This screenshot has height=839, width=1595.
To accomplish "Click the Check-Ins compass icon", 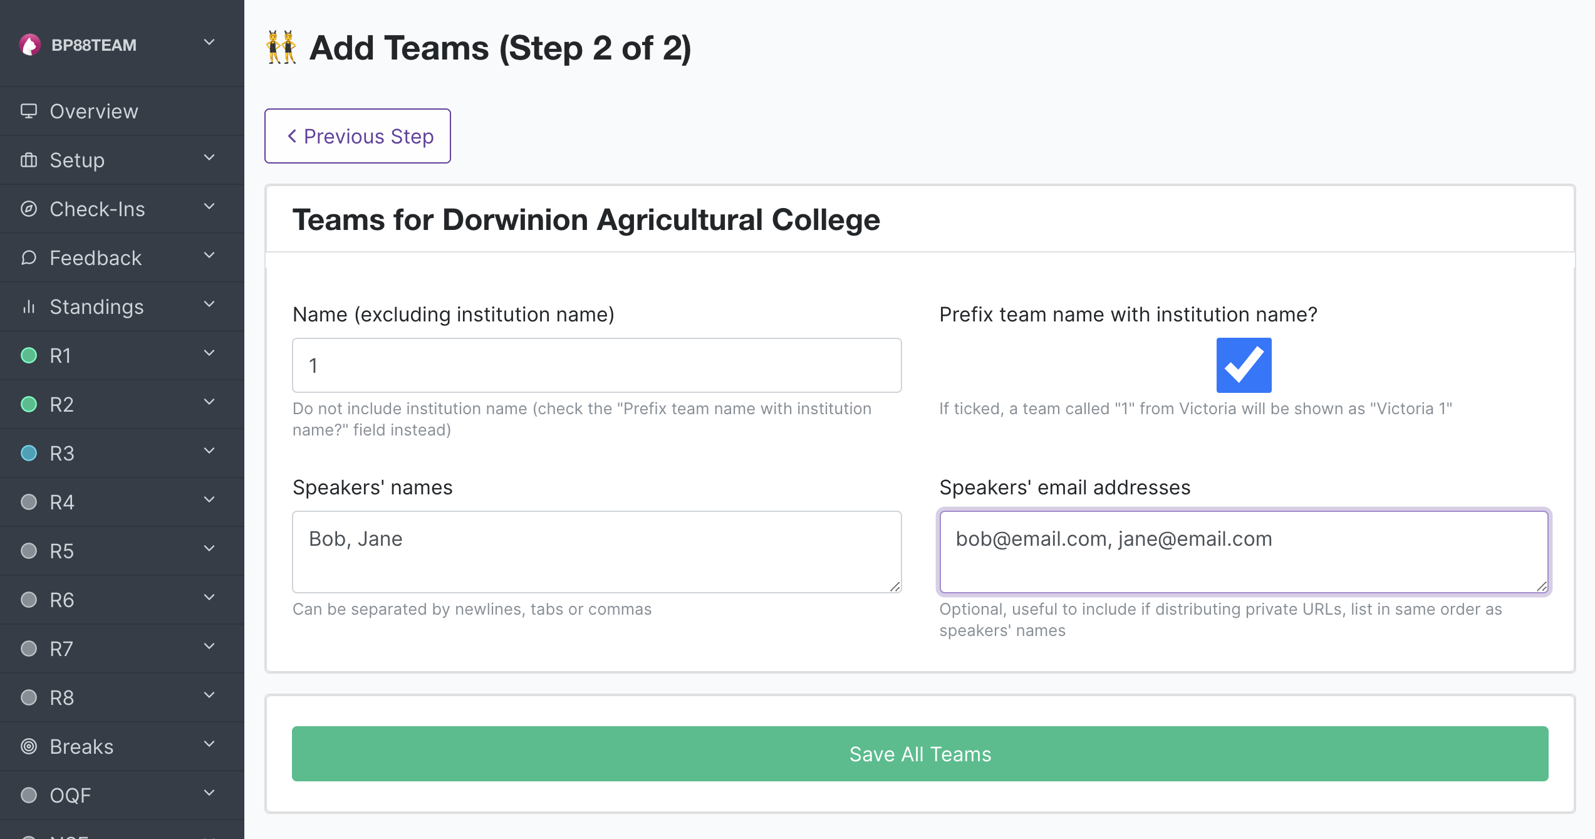I will pos(29,209).
